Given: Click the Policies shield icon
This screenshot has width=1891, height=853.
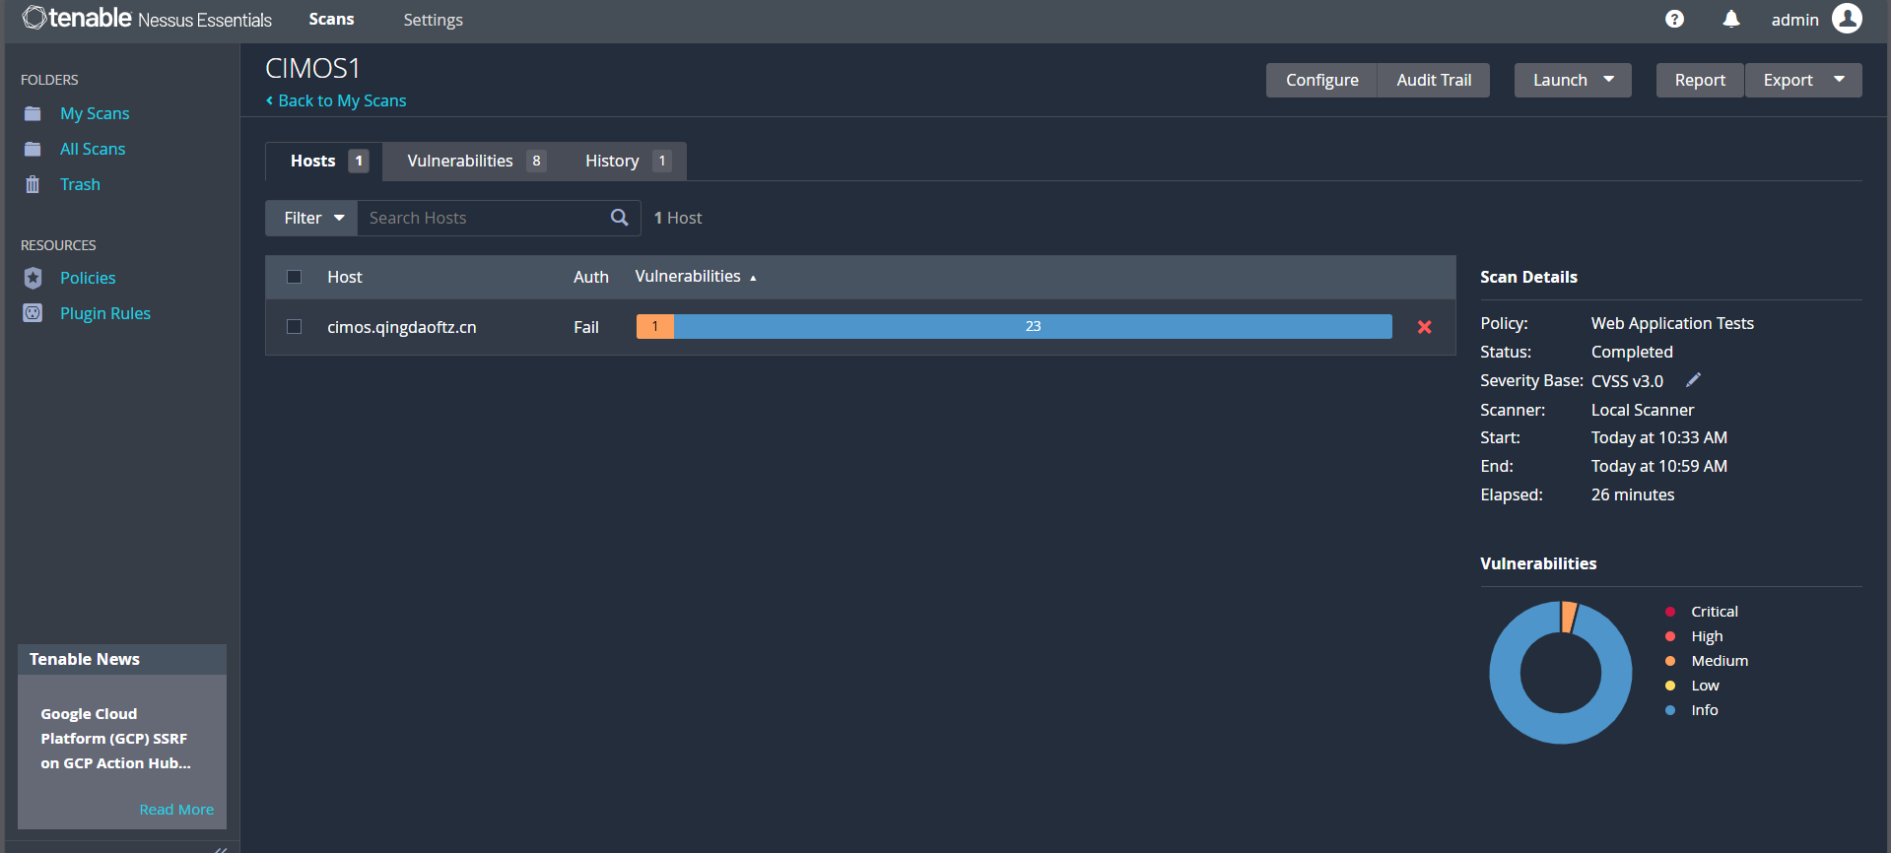Looking at the screenshot, I should pos(33,278).
